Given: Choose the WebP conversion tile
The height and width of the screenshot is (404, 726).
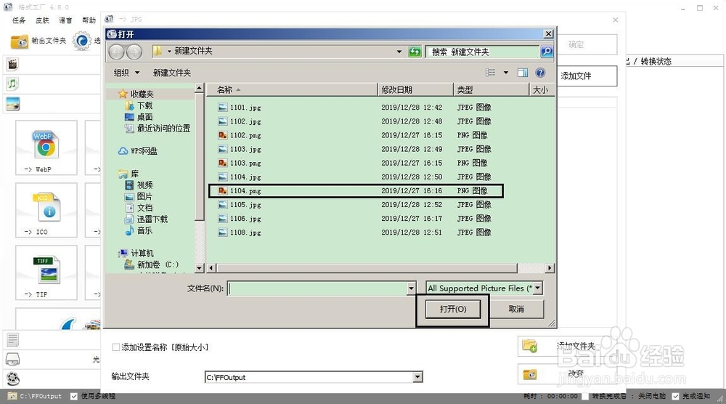Looking at the screenshot, I should (46, 148).
